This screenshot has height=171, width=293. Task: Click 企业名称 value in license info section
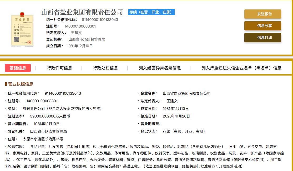pos(186,93)
